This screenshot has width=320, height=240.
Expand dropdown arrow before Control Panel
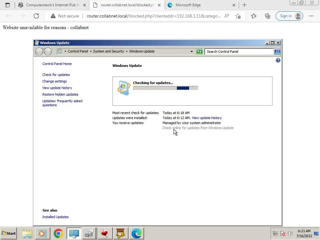pyautogui.click(x=65, y=52)
